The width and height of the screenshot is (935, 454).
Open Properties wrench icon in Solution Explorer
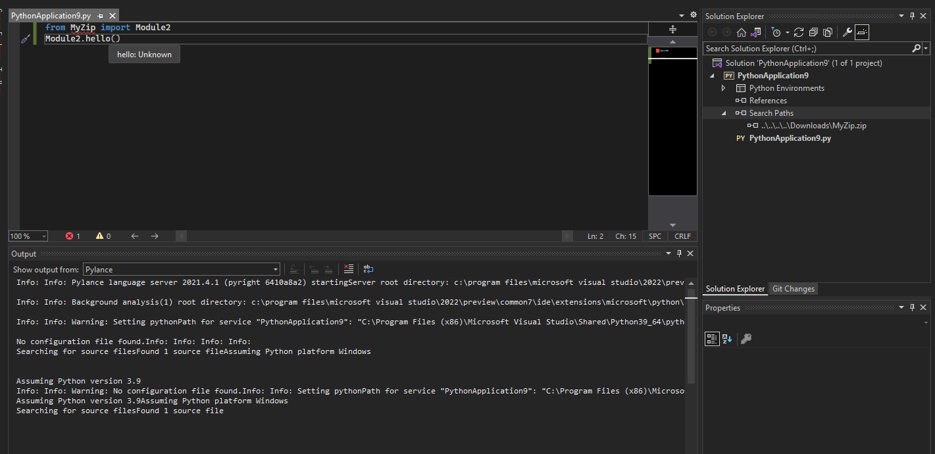tap(847, 32)
